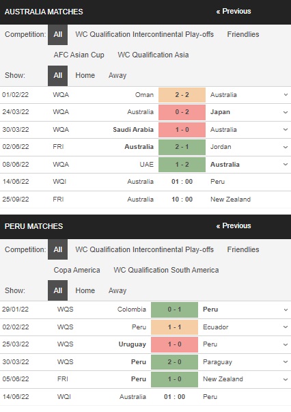
Task: Click New Zealand in the 25/09/22 fixture
Action: tap(230, 200)
